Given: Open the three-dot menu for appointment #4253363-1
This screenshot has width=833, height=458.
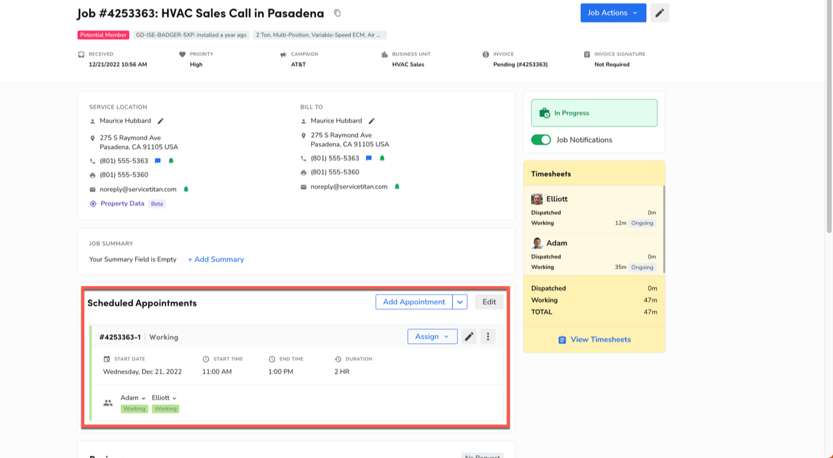Looking at the screenshot, I should tap(488, 337).
